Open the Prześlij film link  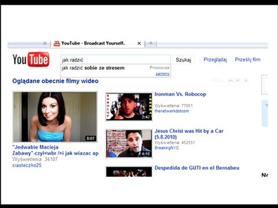(x=247, y=60)
